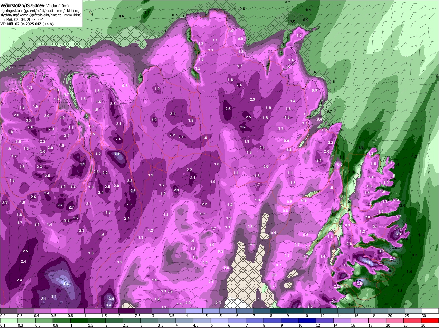Click the 2.8 precipitation value on the map

click(133, 191)
